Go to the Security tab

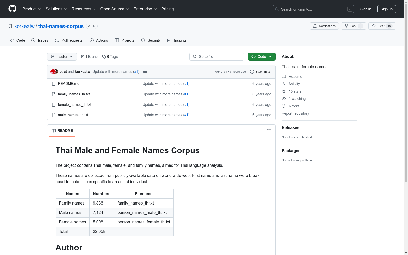point(151,40)
